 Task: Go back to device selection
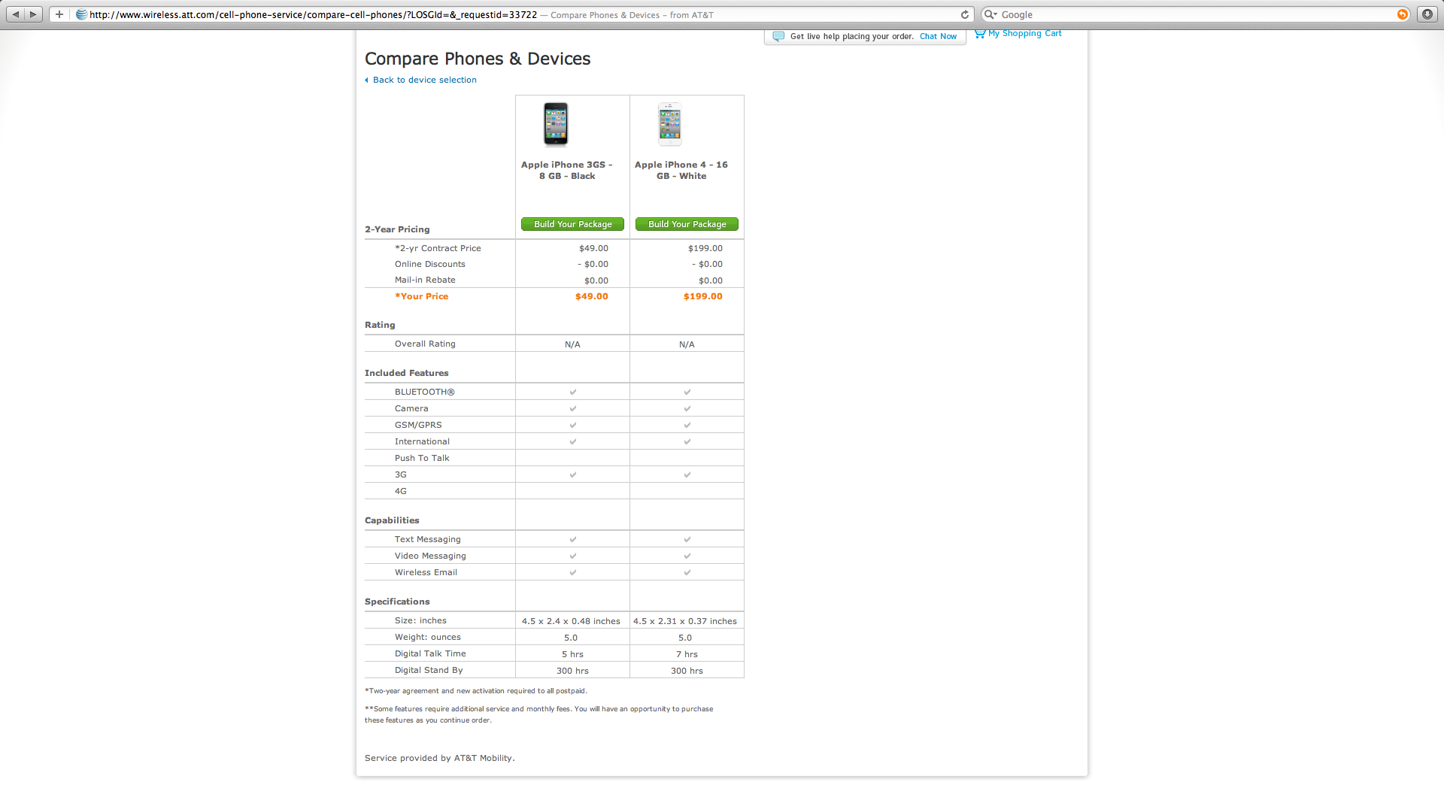425,80
